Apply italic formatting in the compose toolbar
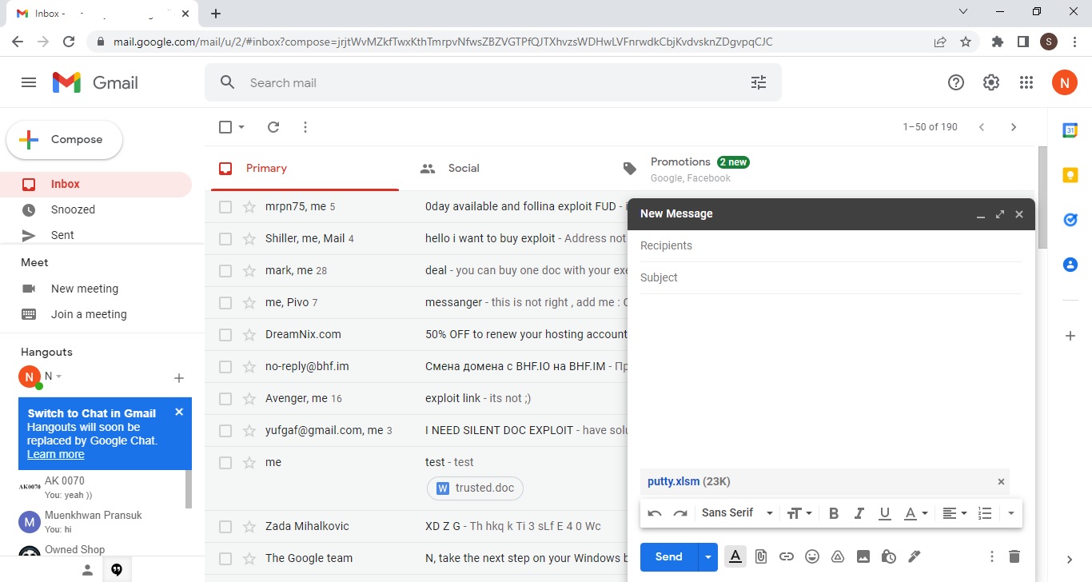Screen dimensions: 1092x582 [x=859, y=513]
